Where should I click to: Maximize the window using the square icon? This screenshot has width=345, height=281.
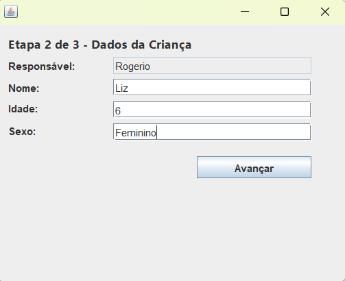[x=285, y=12]
